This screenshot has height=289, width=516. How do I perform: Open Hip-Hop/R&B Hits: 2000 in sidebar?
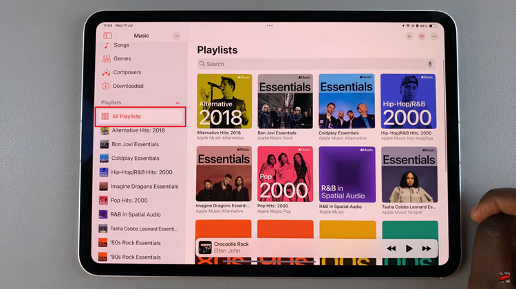pos(142,172)
